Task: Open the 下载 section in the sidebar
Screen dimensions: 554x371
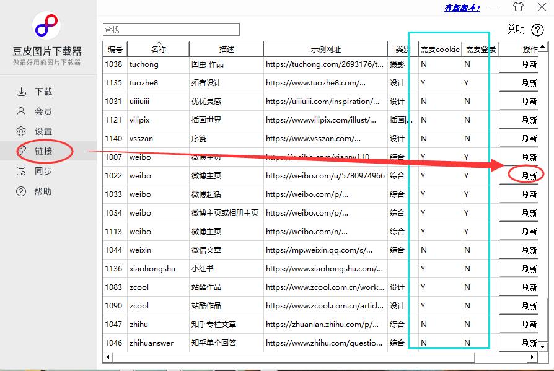Action: pos(34,92)
